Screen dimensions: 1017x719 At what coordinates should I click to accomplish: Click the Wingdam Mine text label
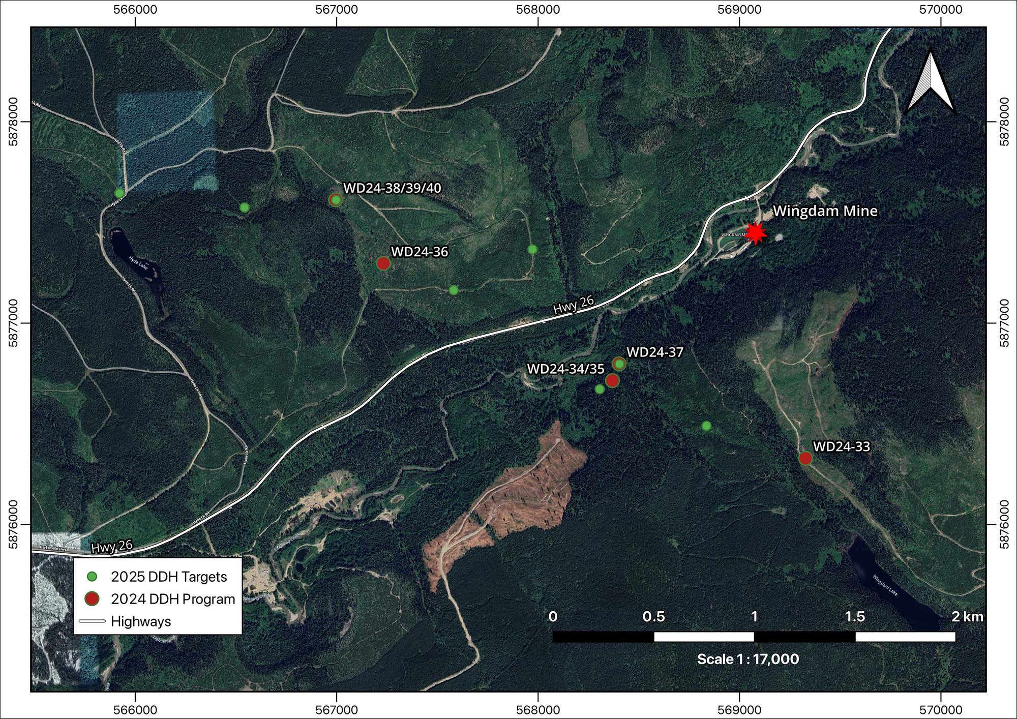click(x=825, y=211)
